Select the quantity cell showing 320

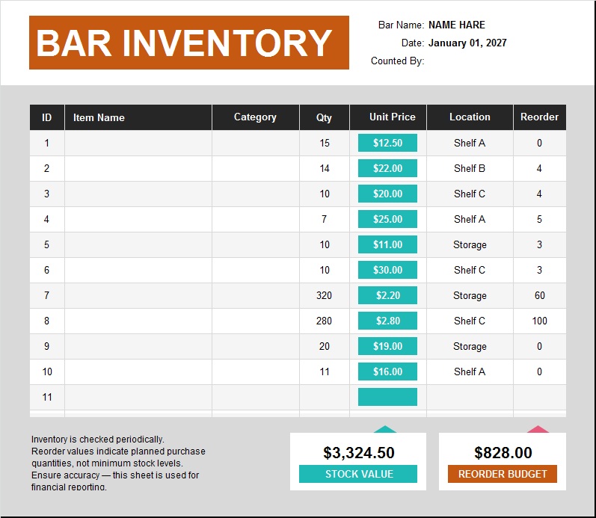[x=324, y=295]
